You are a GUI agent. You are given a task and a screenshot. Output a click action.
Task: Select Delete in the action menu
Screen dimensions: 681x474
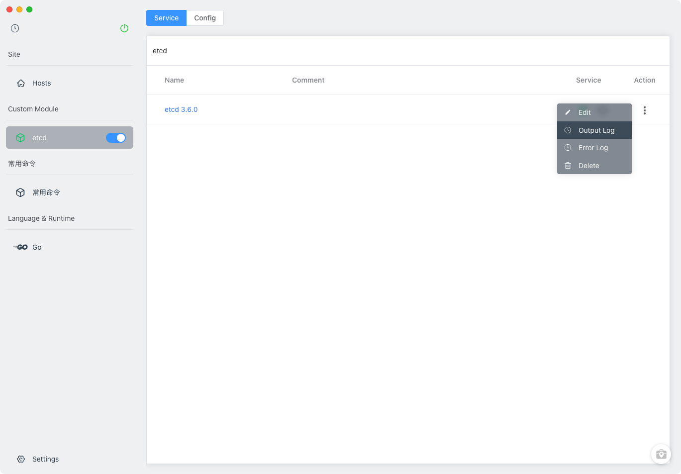(588, 166)
